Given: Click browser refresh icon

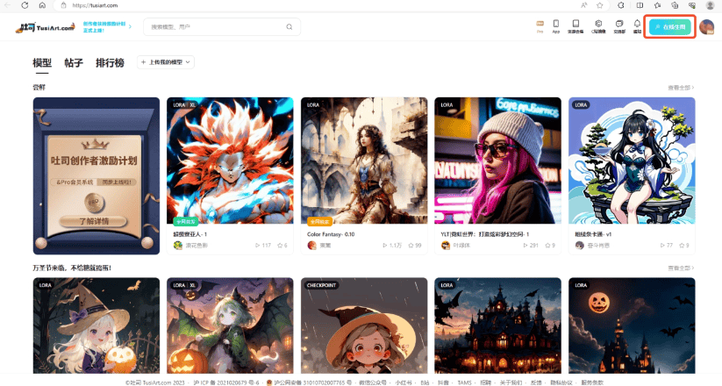Looking at the screenshot, I should (x=25, y=5).
